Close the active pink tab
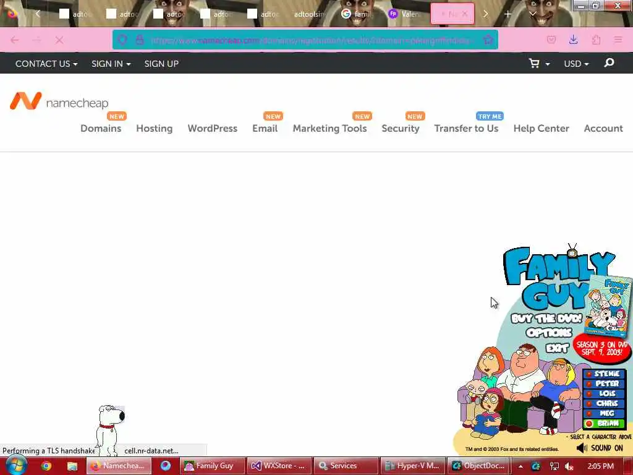This screenshot has width=633, height=475. (x=465, y=14)
